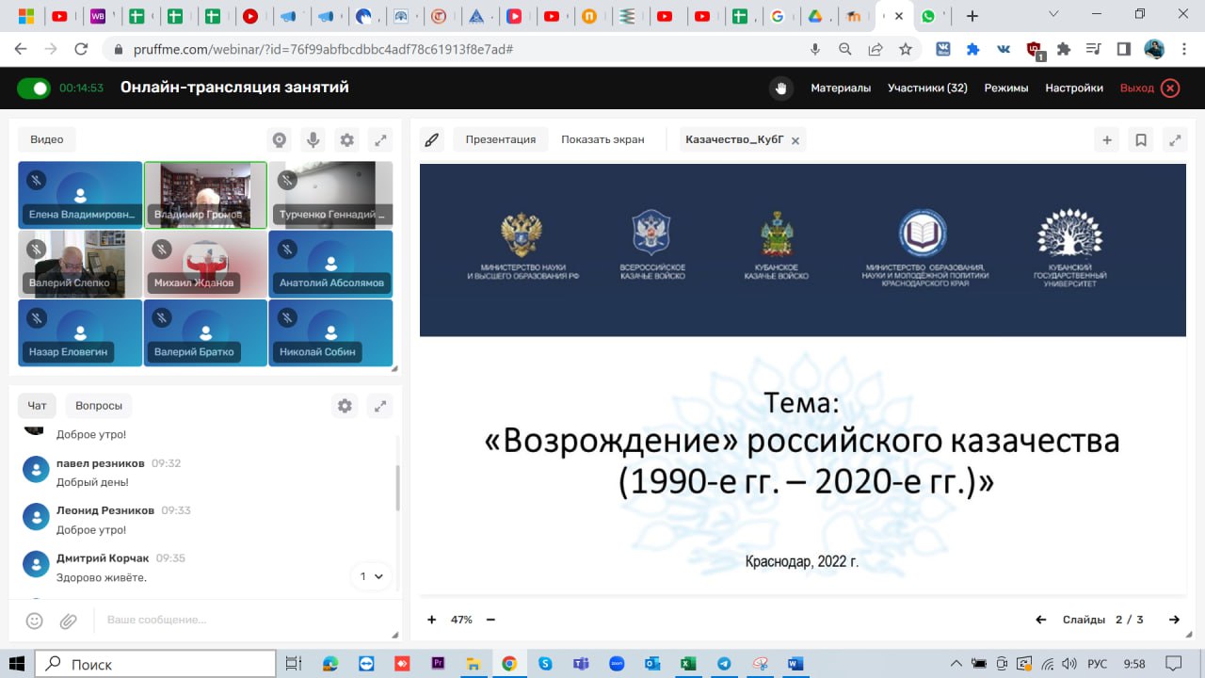Select Елена Владимировна video tile
This screenshot has width=1205, height=678.
click(80, 195)
